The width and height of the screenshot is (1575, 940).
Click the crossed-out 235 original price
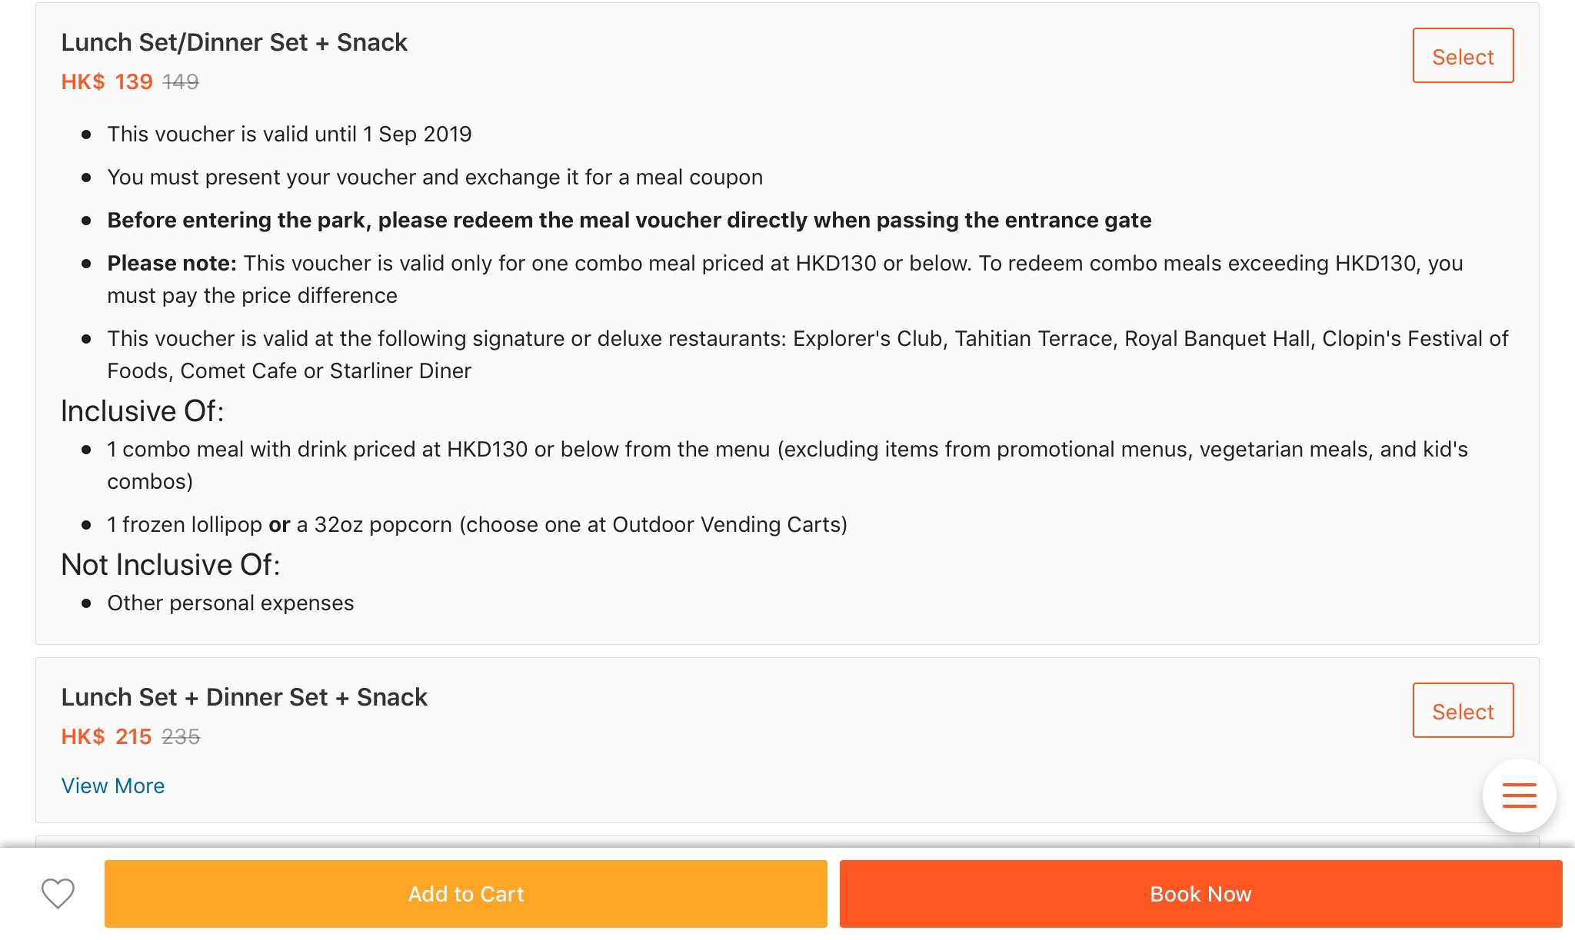pyautogui.click(x=181, y=736)
